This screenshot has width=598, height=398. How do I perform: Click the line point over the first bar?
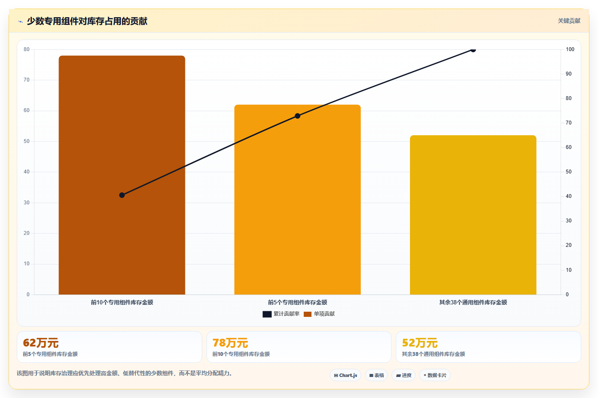[x=122, y=195]
